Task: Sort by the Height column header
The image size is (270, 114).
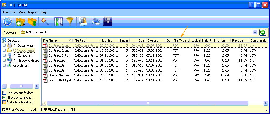Action: point(207,40)
